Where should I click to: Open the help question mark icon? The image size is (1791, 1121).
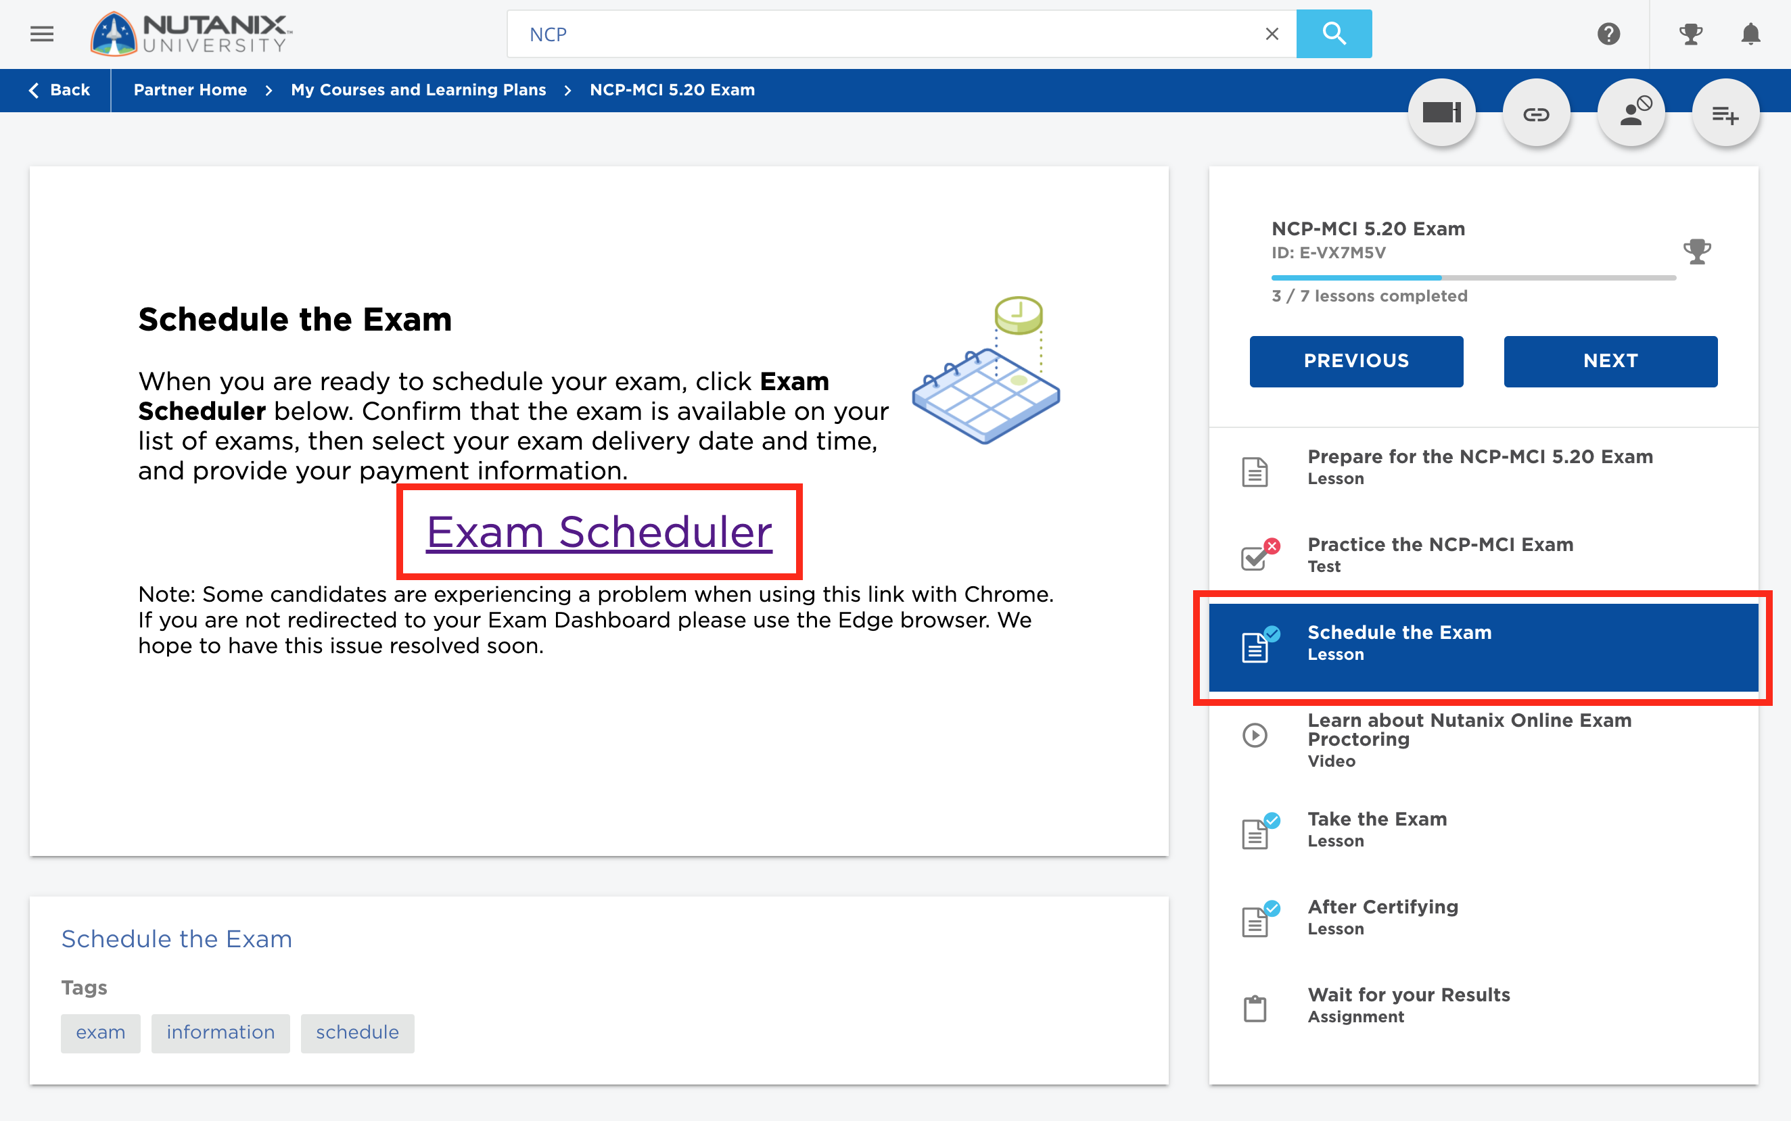tap(1608, 34)
